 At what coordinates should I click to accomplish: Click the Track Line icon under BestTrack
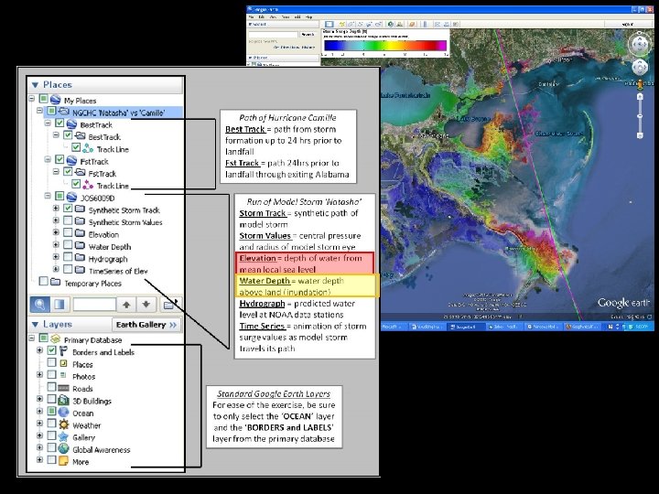(88, 149)
